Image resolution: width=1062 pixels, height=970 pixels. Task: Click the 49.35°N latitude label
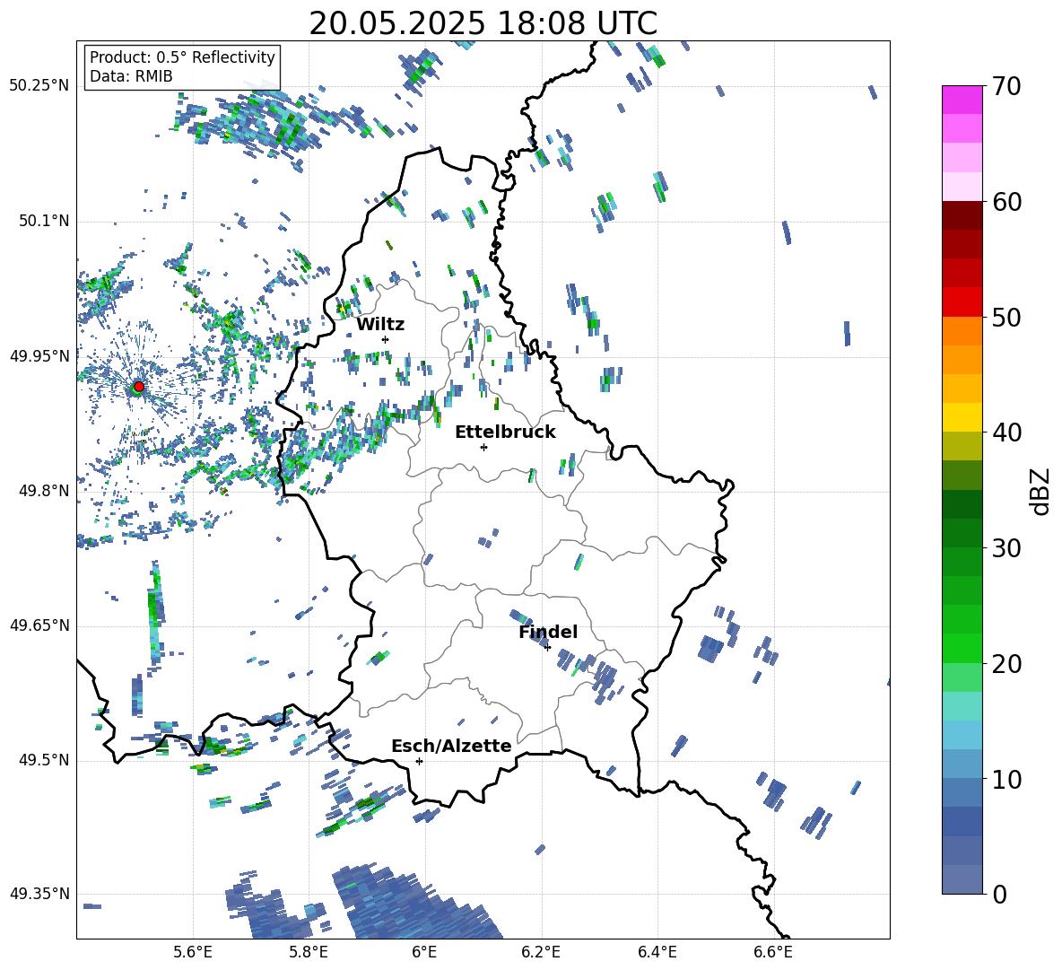(39, 894)
